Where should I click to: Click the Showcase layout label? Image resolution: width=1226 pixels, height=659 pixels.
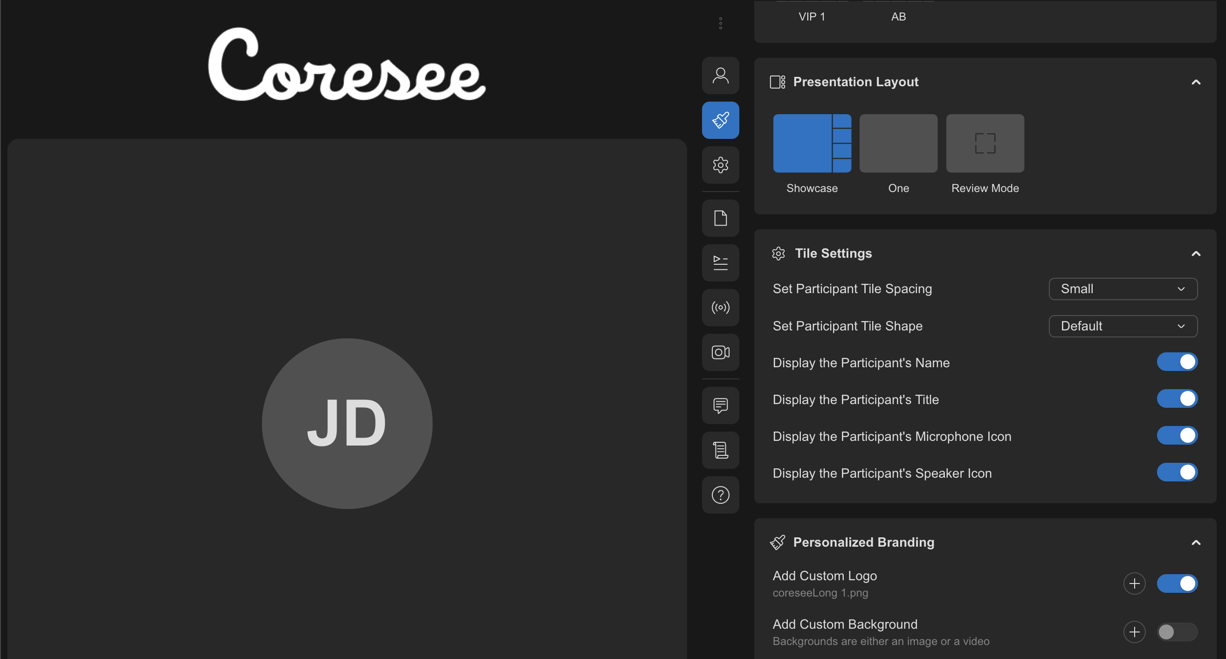812,188
